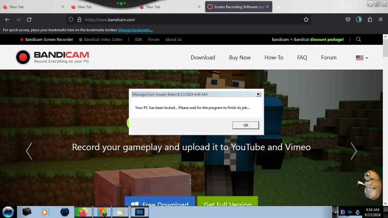This screenshot has height=218, width=388.
Task: Open the file explorer folder taskbar icon
Action: (x=120, y=212)
